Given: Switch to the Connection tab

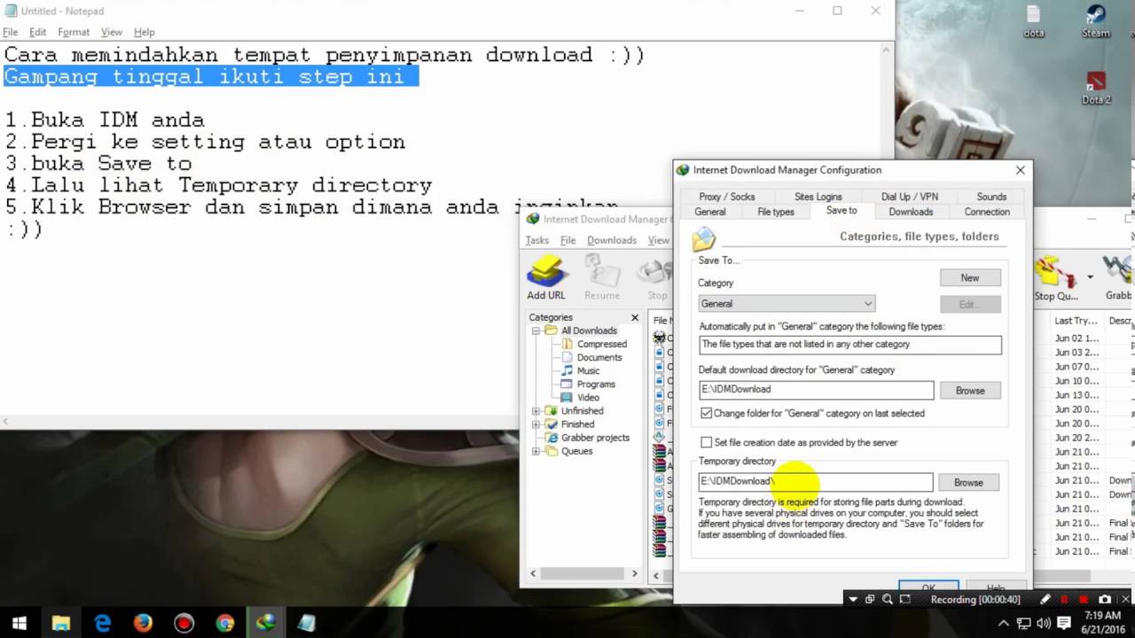Looking at the screenshot, I should coord(987,212).
